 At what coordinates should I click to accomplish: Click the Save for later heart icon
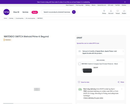[x=79, y=82]
